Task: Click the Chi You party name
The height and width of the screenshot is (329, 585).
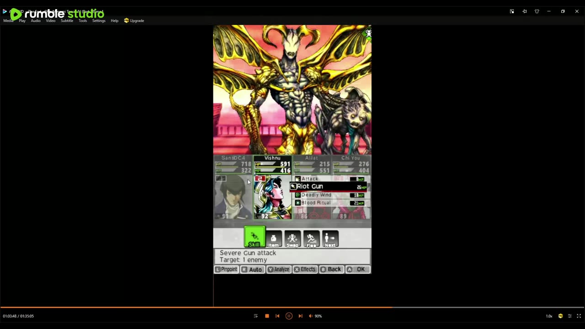Action: 351,158
